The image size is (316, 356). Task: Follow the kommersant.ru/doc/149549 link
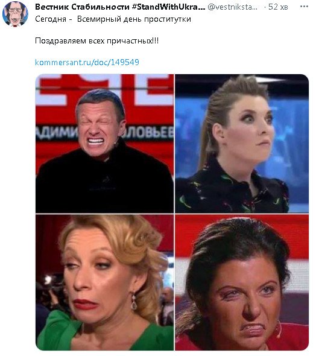87,62
